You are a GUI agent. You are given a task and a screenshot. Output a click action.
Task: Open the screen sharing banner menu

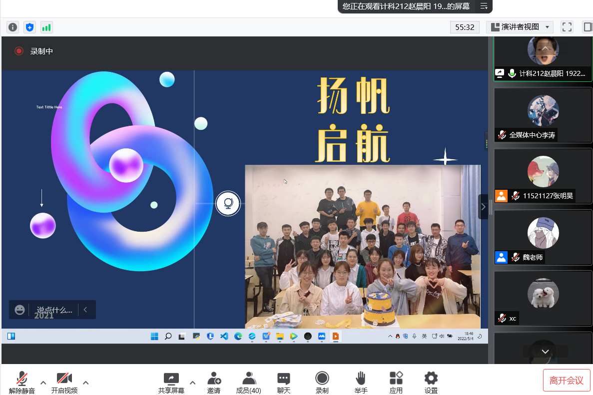(484, 6)
